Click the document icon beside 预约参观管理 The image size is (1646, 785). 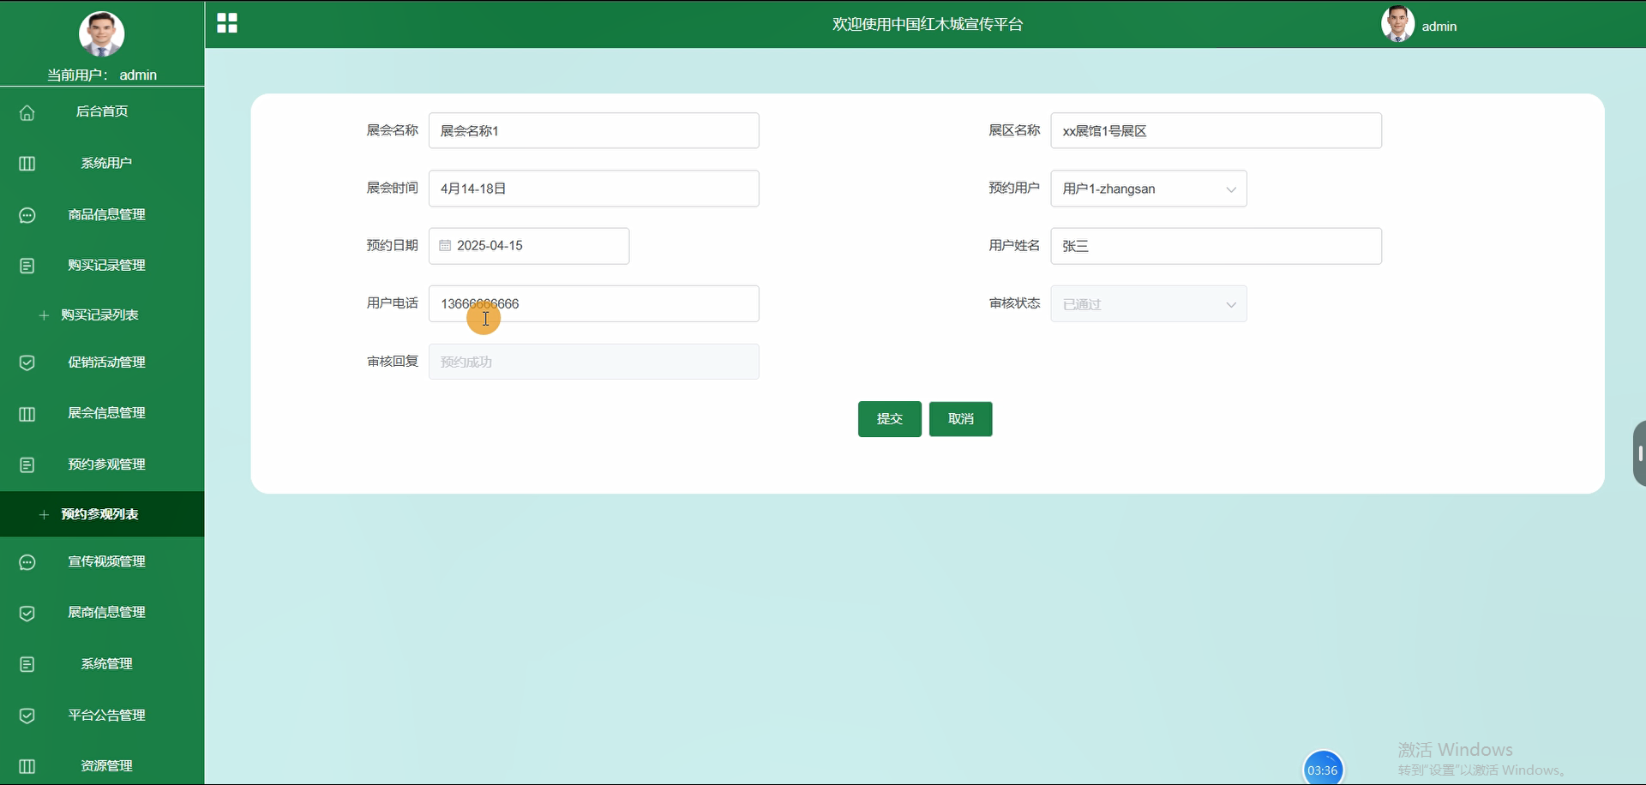tap(27, 464)
